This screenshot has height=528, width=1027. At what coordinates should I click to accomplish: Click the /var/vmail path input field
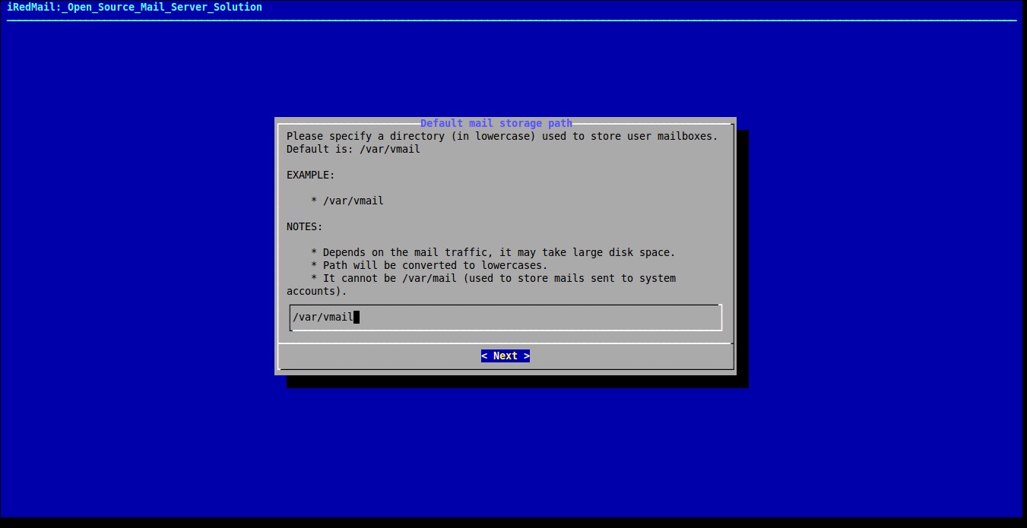click(506, 318)
